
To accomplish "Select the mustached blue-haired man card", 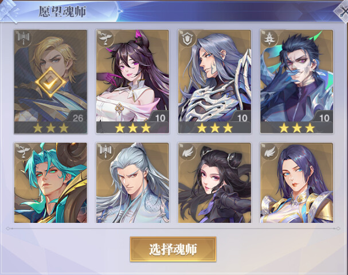I will (297, 81).
